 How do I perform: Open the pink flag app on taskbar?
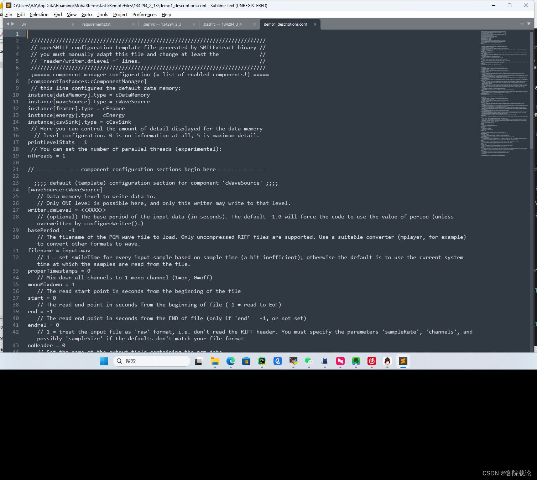(x=340, y=361)
